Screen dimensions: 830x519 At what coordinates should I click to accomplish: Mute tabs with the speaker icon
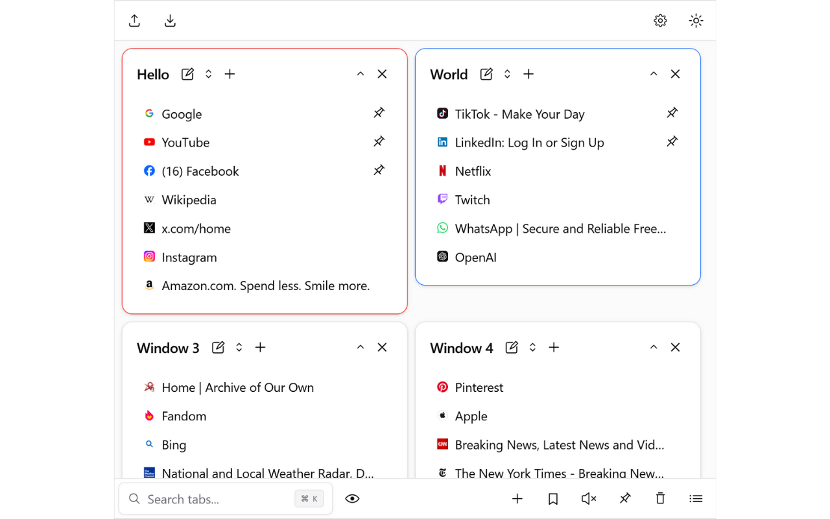(x=589, y=499)
